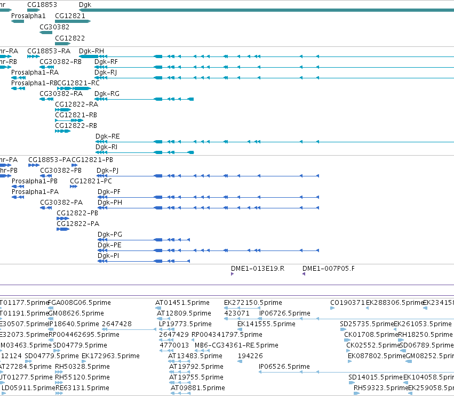Select the Dgk-PE protein label
Image resolution: width=454 pixels, height=396 pixels.
click(109, 245)
